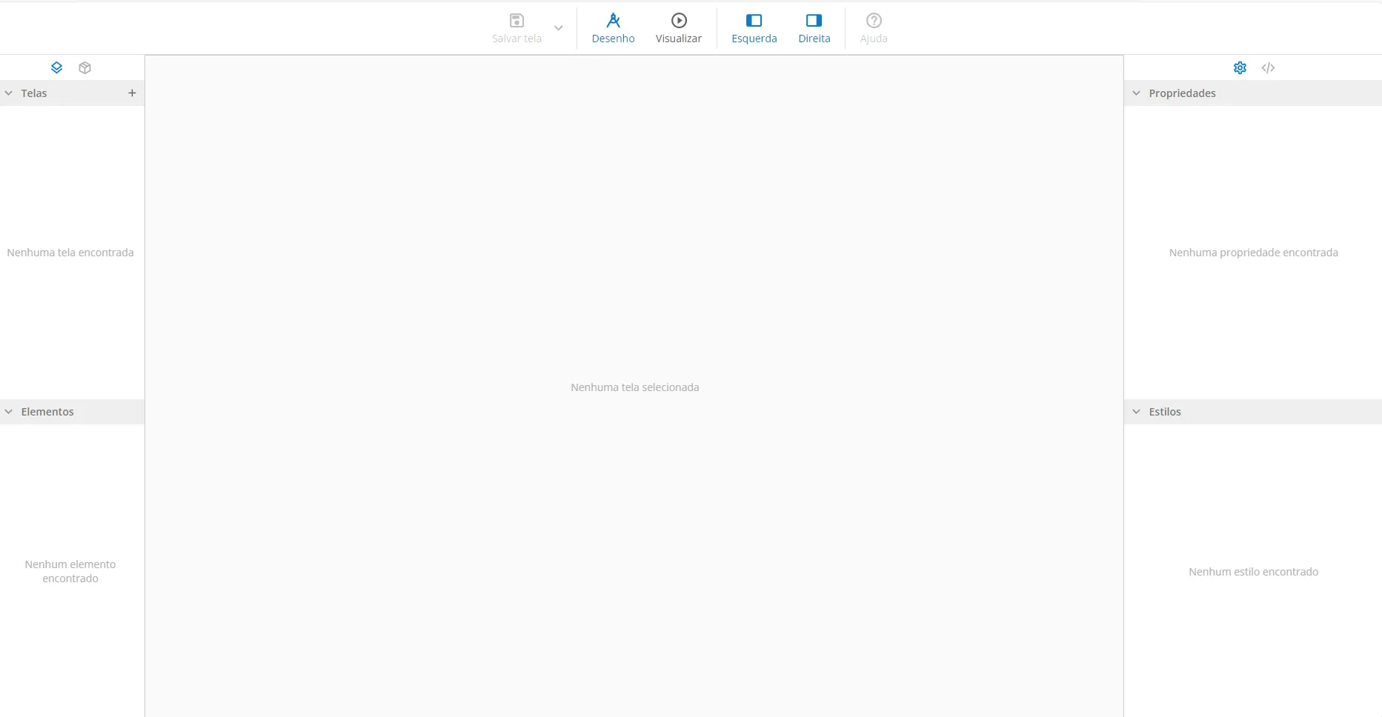This screenshot has height=717, width=1382.
Task: Click the Salvar tela save icon
Action: pyautogui.click(x=516, y=21)
